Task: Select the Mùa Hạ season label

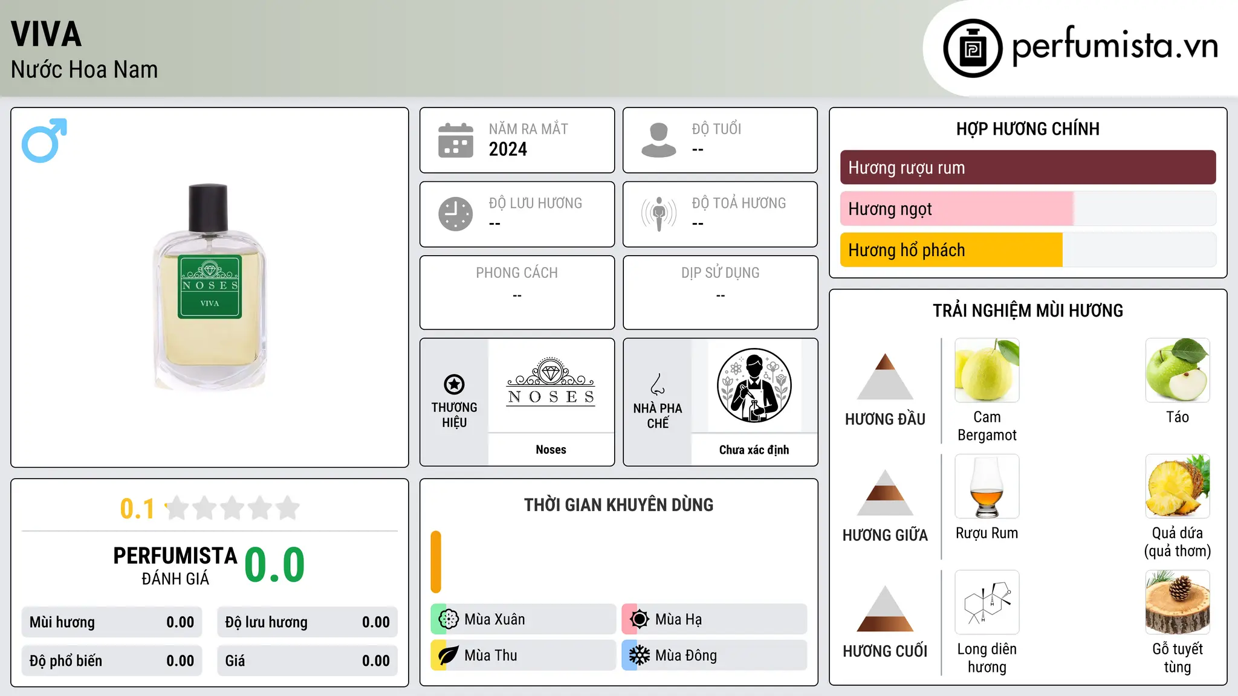Action: [679, 619]
